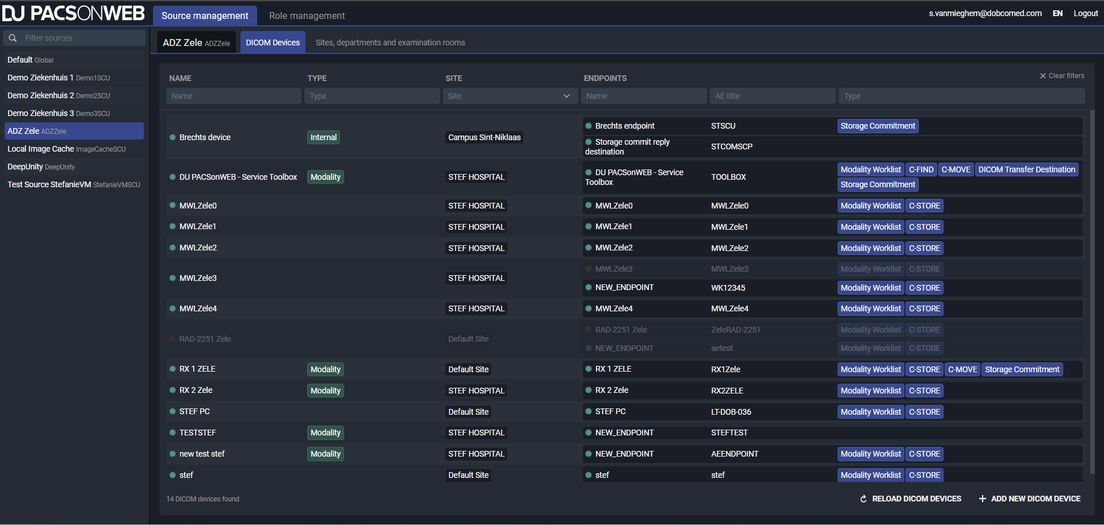Image resolution: width=1104 pixels, height=525 pixels.
Task: Click the device list vertical scrollbar
Action: coord(1092,292)
